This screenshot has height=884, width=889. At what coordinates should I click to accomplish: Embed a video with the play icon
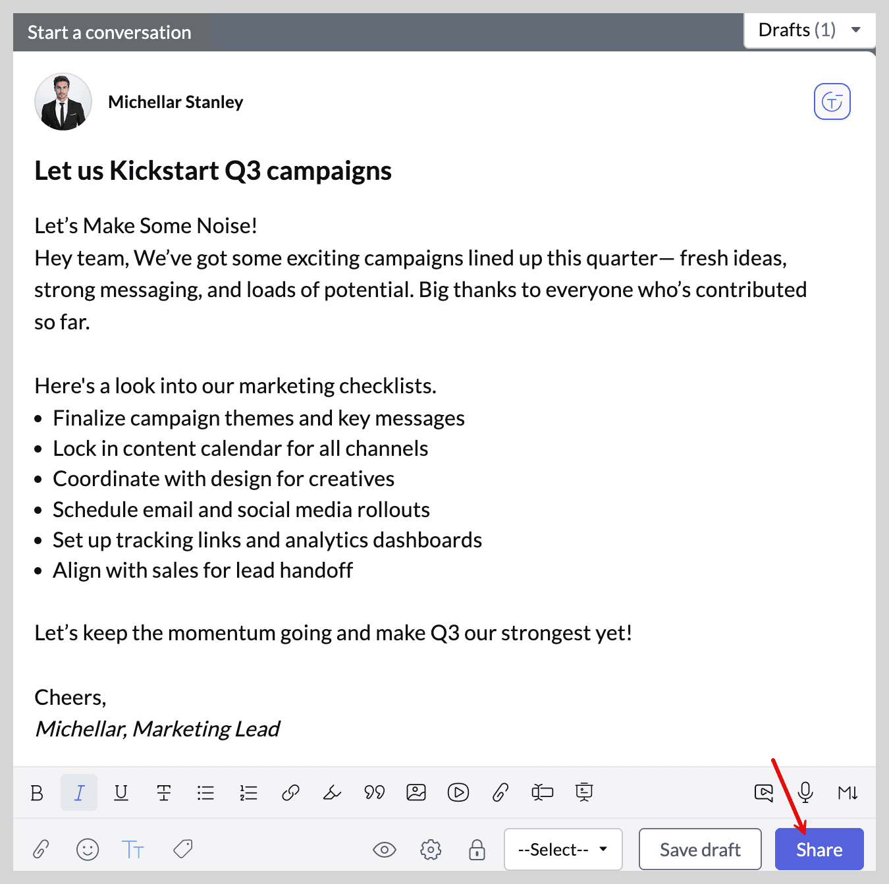tap(458, 792)
